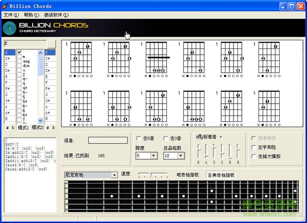Click the Billion Chords logo icon
The width and height of the screenshot is (307, 223).
pos(10,27)
